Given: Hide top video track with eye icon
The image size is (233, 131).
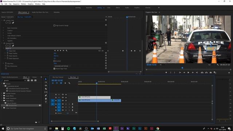Looking at the screenshot, I should point(66,95).
